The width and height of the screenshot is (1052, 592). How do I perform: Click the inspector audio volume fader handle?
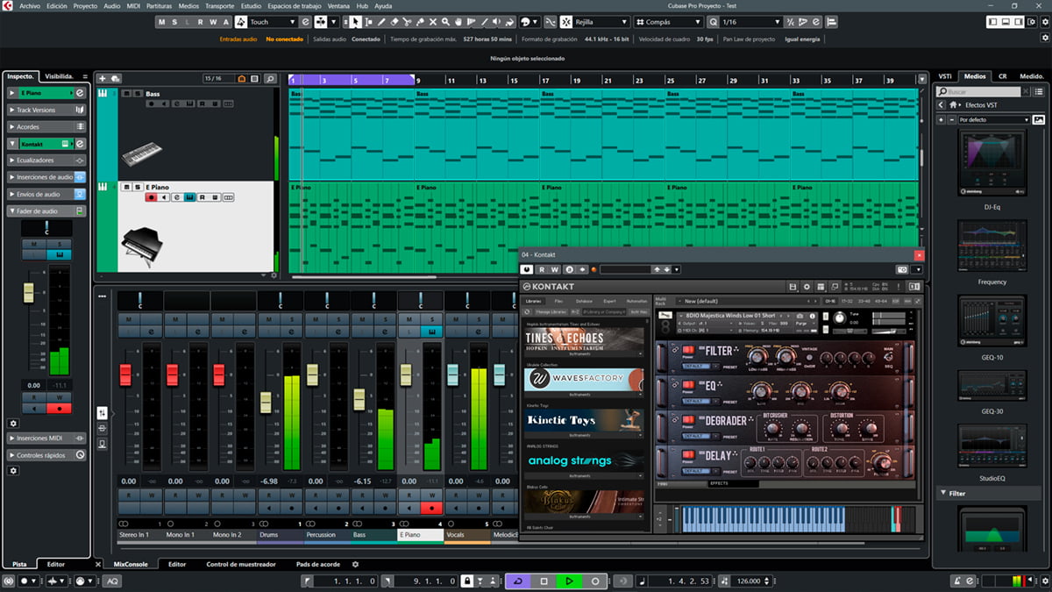pos(28,293)
